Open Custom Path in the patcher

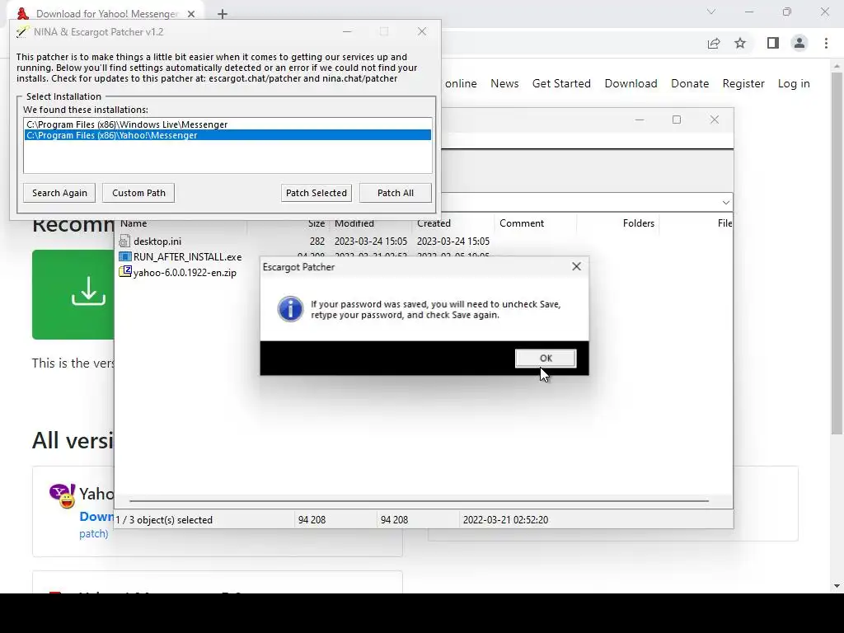pyautogui.click(x=138, y=193)
